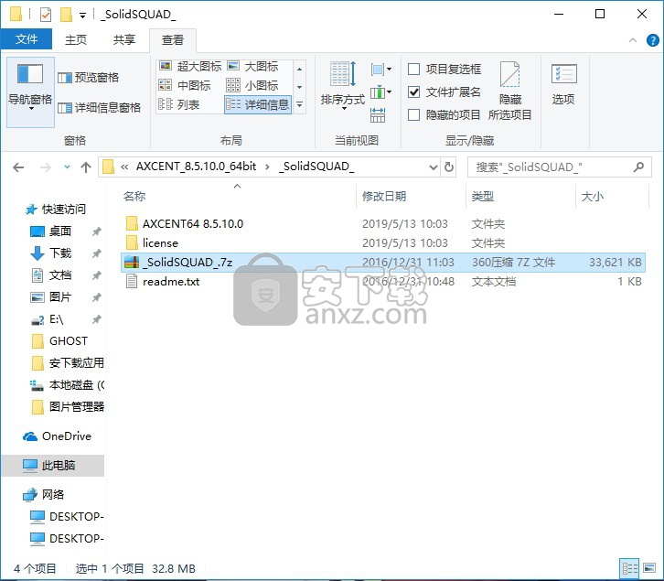
Task: Go up one folder level arrow
Action: (x=86, y=167)
